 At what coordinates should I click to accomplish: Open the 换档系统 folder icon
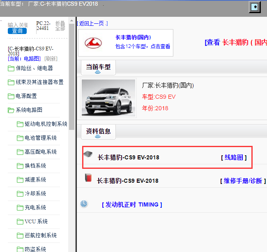(x=20, y=166)
